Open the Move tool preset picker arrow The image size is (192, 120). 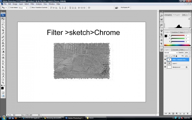[x=6, y=8]
